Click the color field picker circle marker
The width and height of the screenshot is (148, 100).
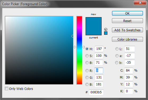pyautogui.click(x=72, y=36)
